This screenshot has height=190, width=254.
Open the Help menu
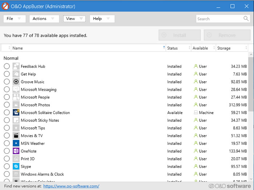(102, 18)
